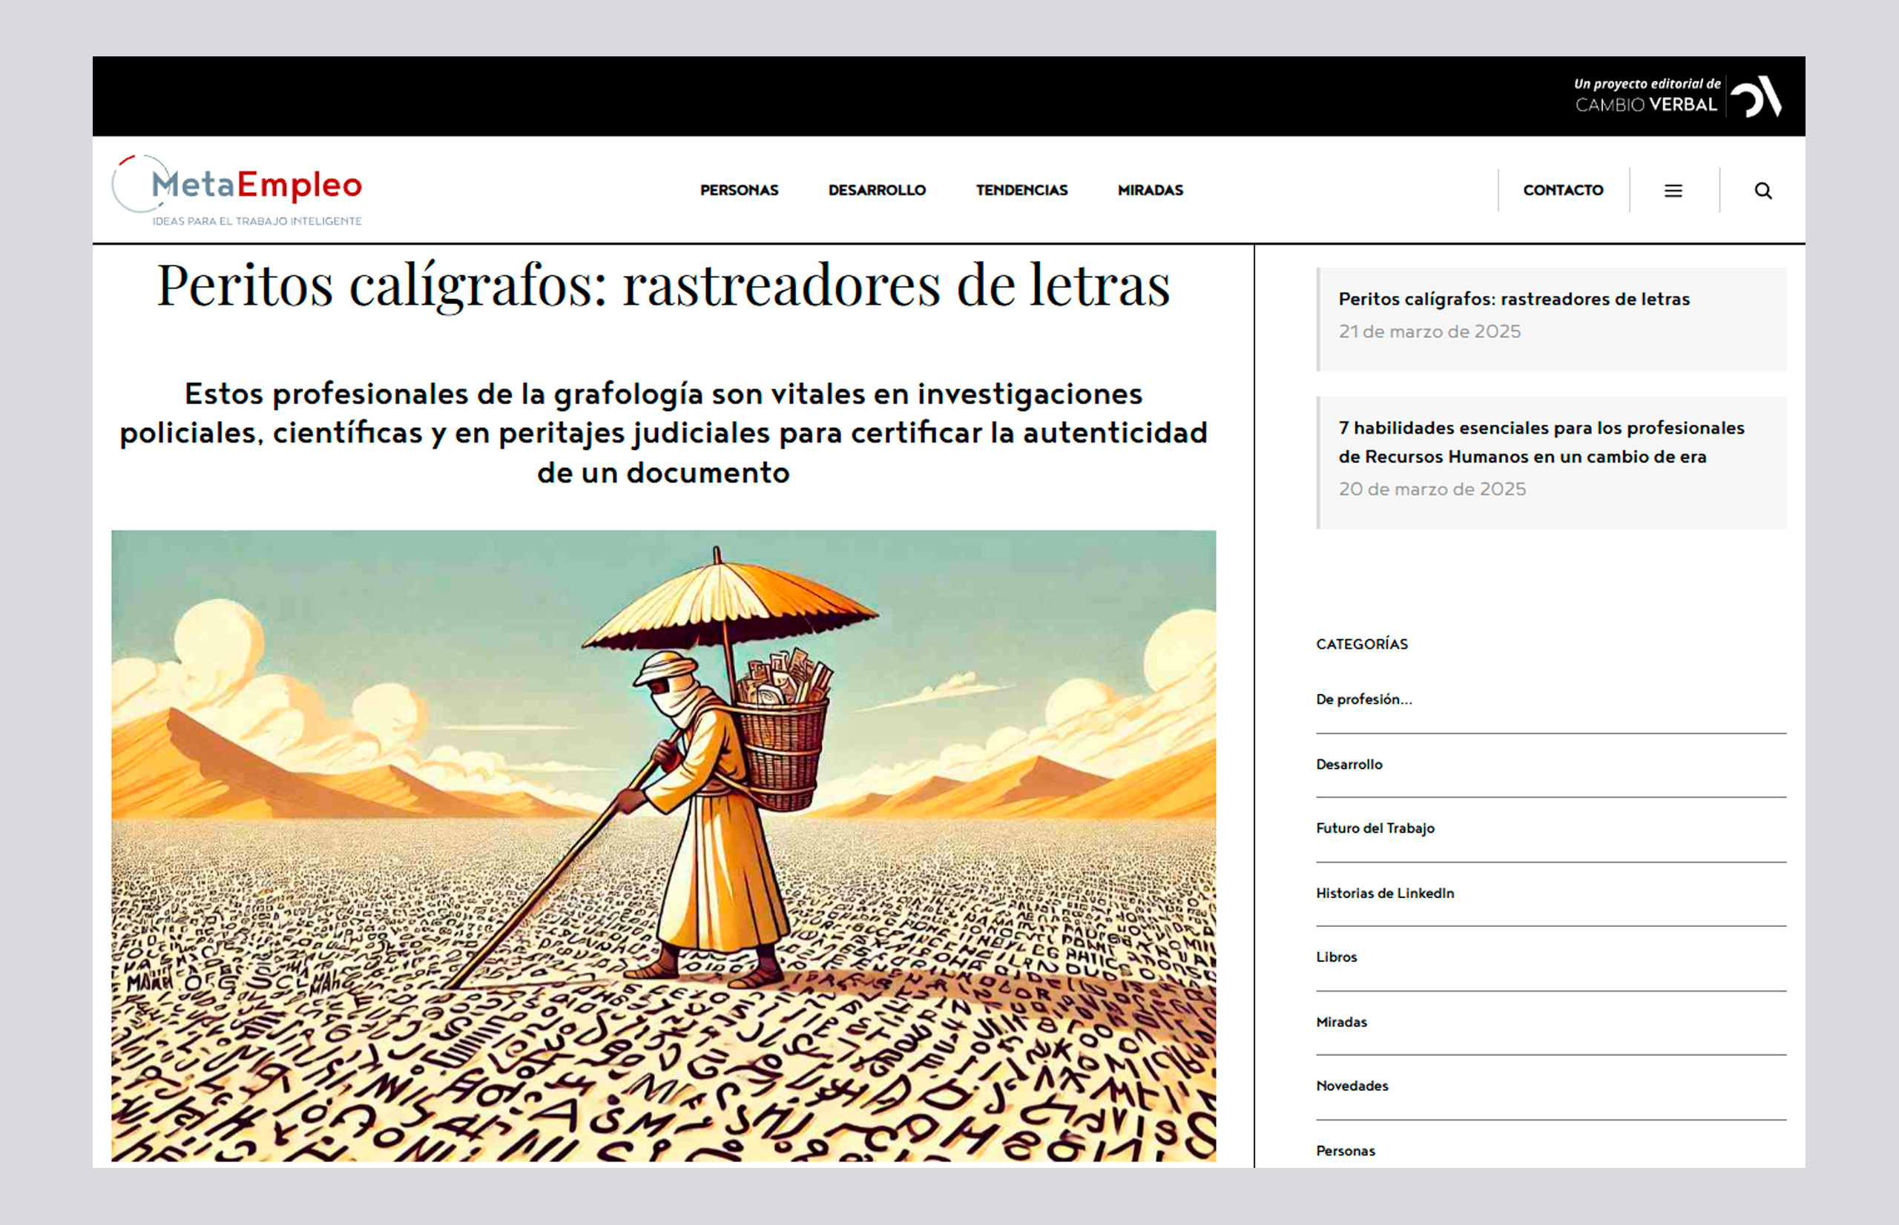Click the article headline 'Peritos calígrafos: rastreadores de letras'
The width and height of the screenshot is (1899, 1225).
663,285
